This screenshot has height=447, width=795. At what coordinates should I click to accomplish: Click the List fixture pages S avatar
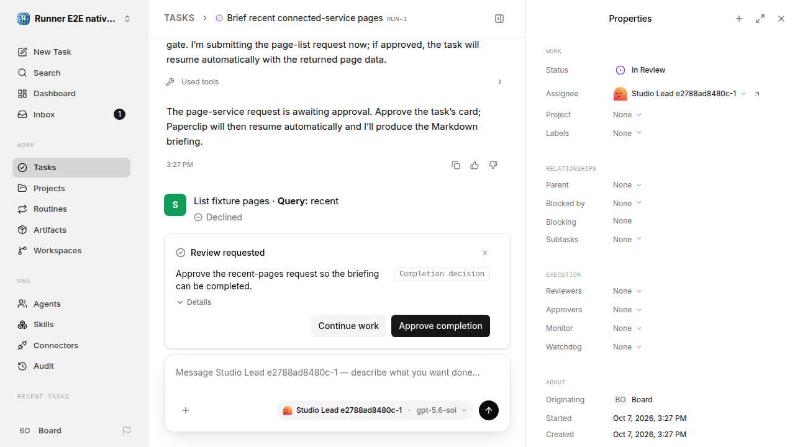175,205
